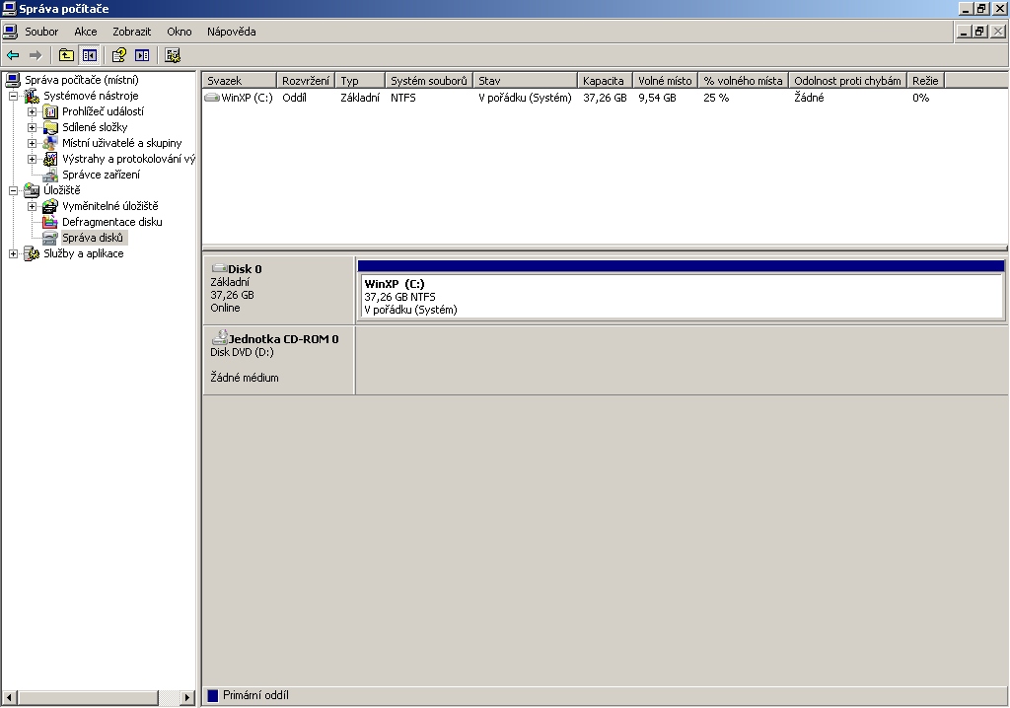Image resolution: width=1010 pixels, height=708 pixels.
Task: Click the Jednotka CD-ROM 0 drive icon
Action: [220, 337]
